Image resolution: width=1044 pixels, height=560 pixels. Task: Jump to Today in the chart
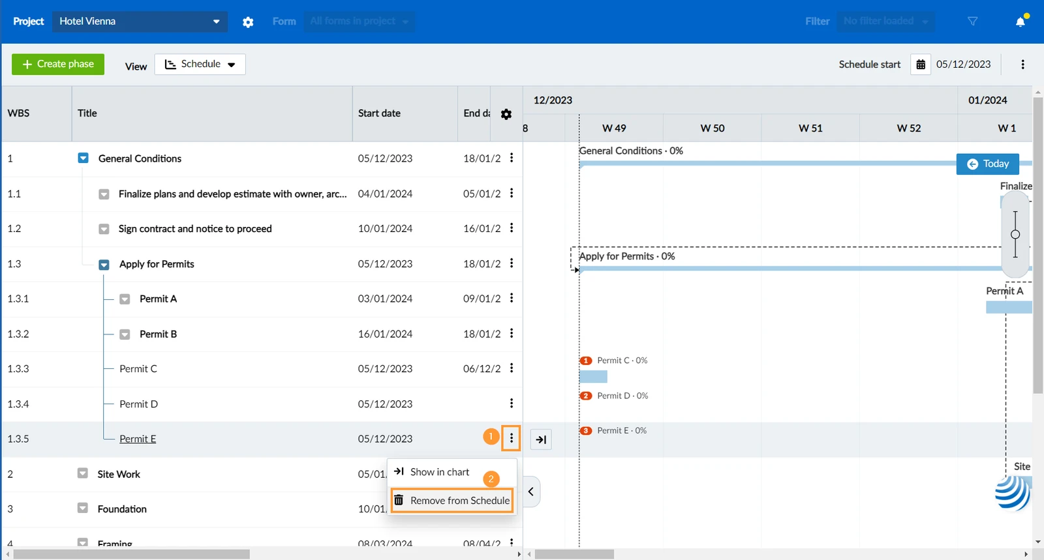coord(988,164)
